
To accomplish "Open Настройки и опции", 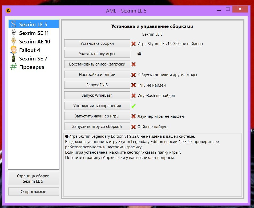I will (x=97, y=75).
